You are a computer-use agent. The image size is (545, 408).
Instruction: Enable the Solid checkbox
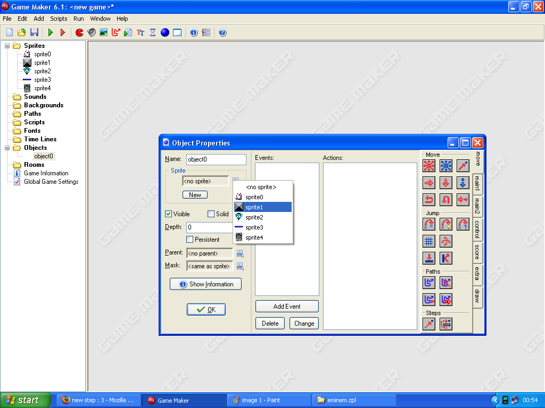pyautogui.click(x=211, y=214)
